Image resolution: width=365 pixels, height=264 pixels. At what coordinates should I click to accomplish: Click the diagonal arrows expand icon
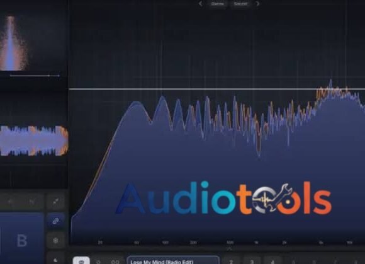(x=55, y=202)
